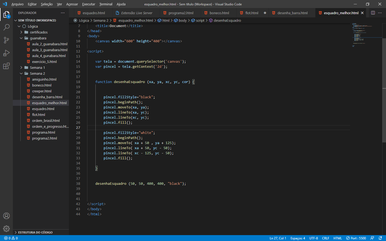386x241 pixels.
Task: Open the Manage gear icon
Action: 6,229
